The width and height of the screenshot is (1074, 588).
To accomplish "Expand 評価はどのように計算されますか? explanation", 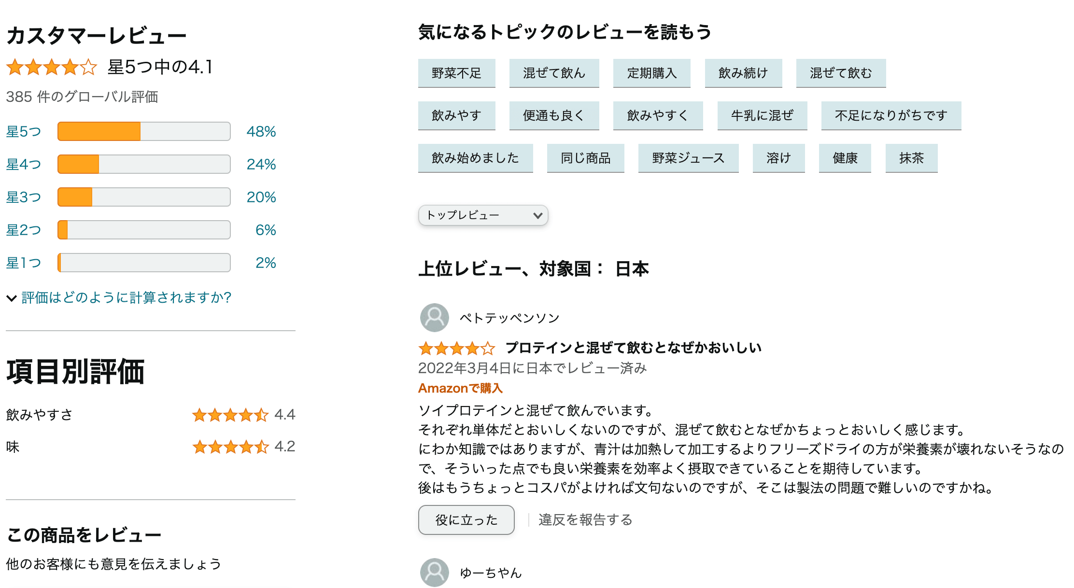I will (x=127, y=297).
